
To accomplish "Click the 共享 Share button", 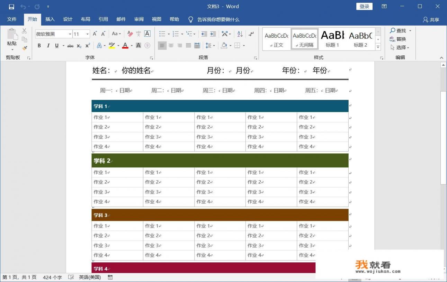I will pyautogui.click(x=431, y=20).
